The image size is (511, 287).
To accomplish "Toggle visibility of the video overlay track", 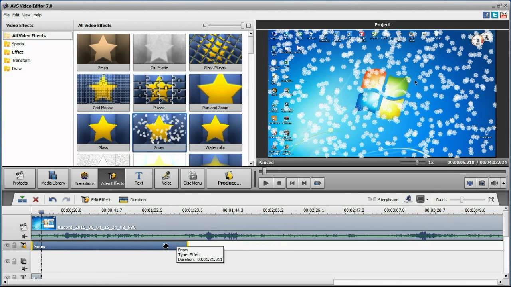I will click(x=7, y=261).
